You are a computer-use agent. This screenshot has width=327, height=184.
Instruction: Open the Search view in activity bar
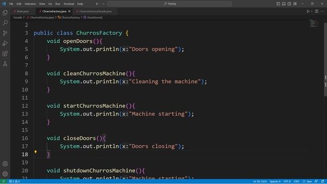point(5,22)
